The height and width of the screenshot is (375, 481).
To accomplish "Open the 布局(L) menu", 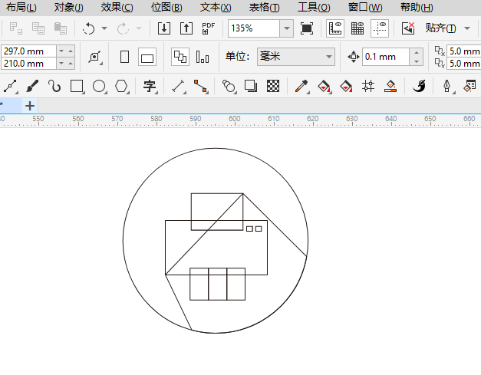I will click(21, 8).
